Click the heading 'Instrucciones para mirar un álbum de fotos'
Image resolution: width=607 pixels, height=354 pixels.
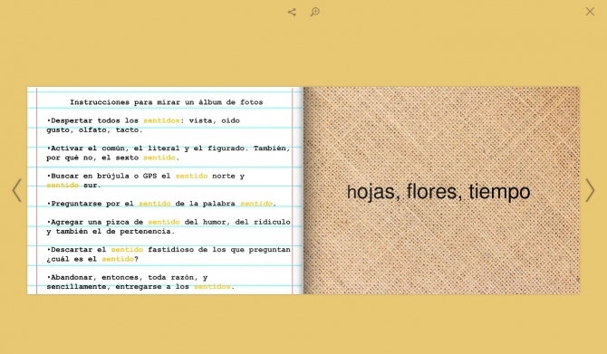(x=167, y=102)
